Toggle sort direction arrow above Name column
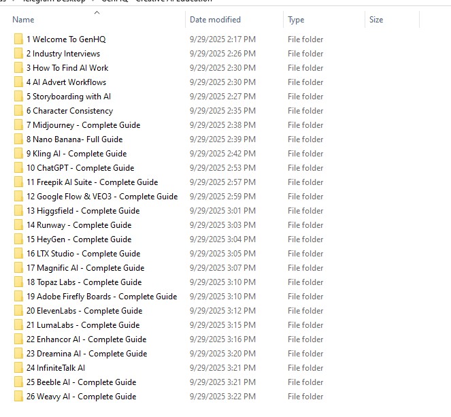Viewport: 451px width, 417px height. pyautogui.click(x=97, y=13)
